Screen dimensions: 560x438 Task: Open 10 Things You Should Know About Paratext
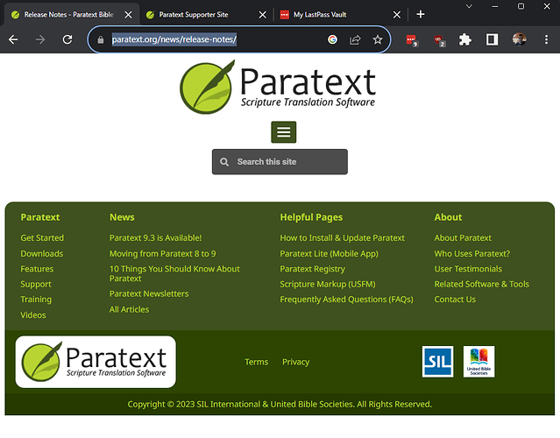174,273
